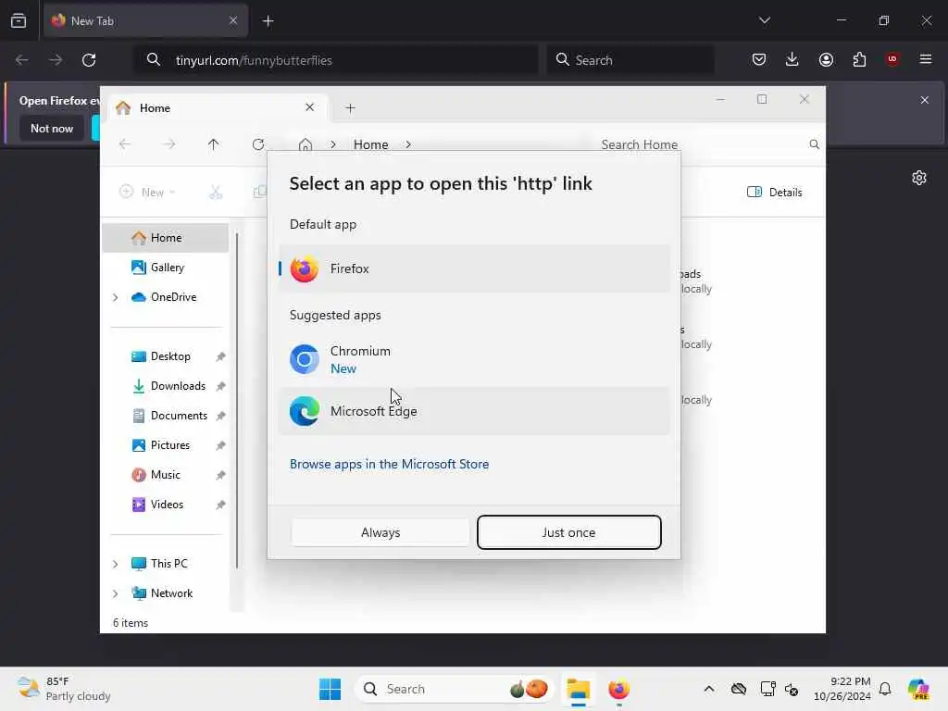Click the tinyurl address bar
This screenshot has width=948, height=711.
coord(335,60)
